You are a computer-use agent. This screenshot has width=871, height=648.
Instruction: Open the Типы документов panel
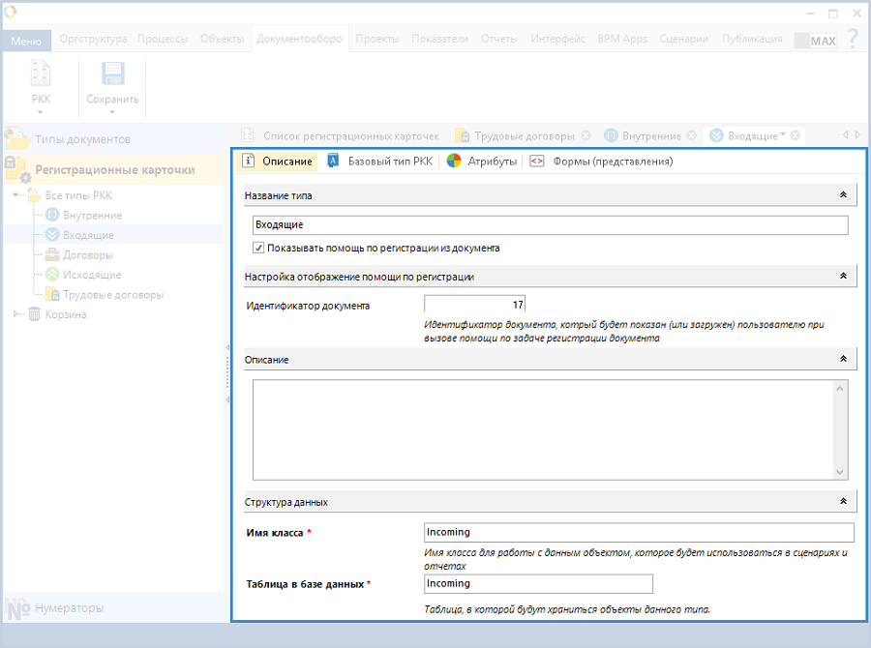click(82, 139)
